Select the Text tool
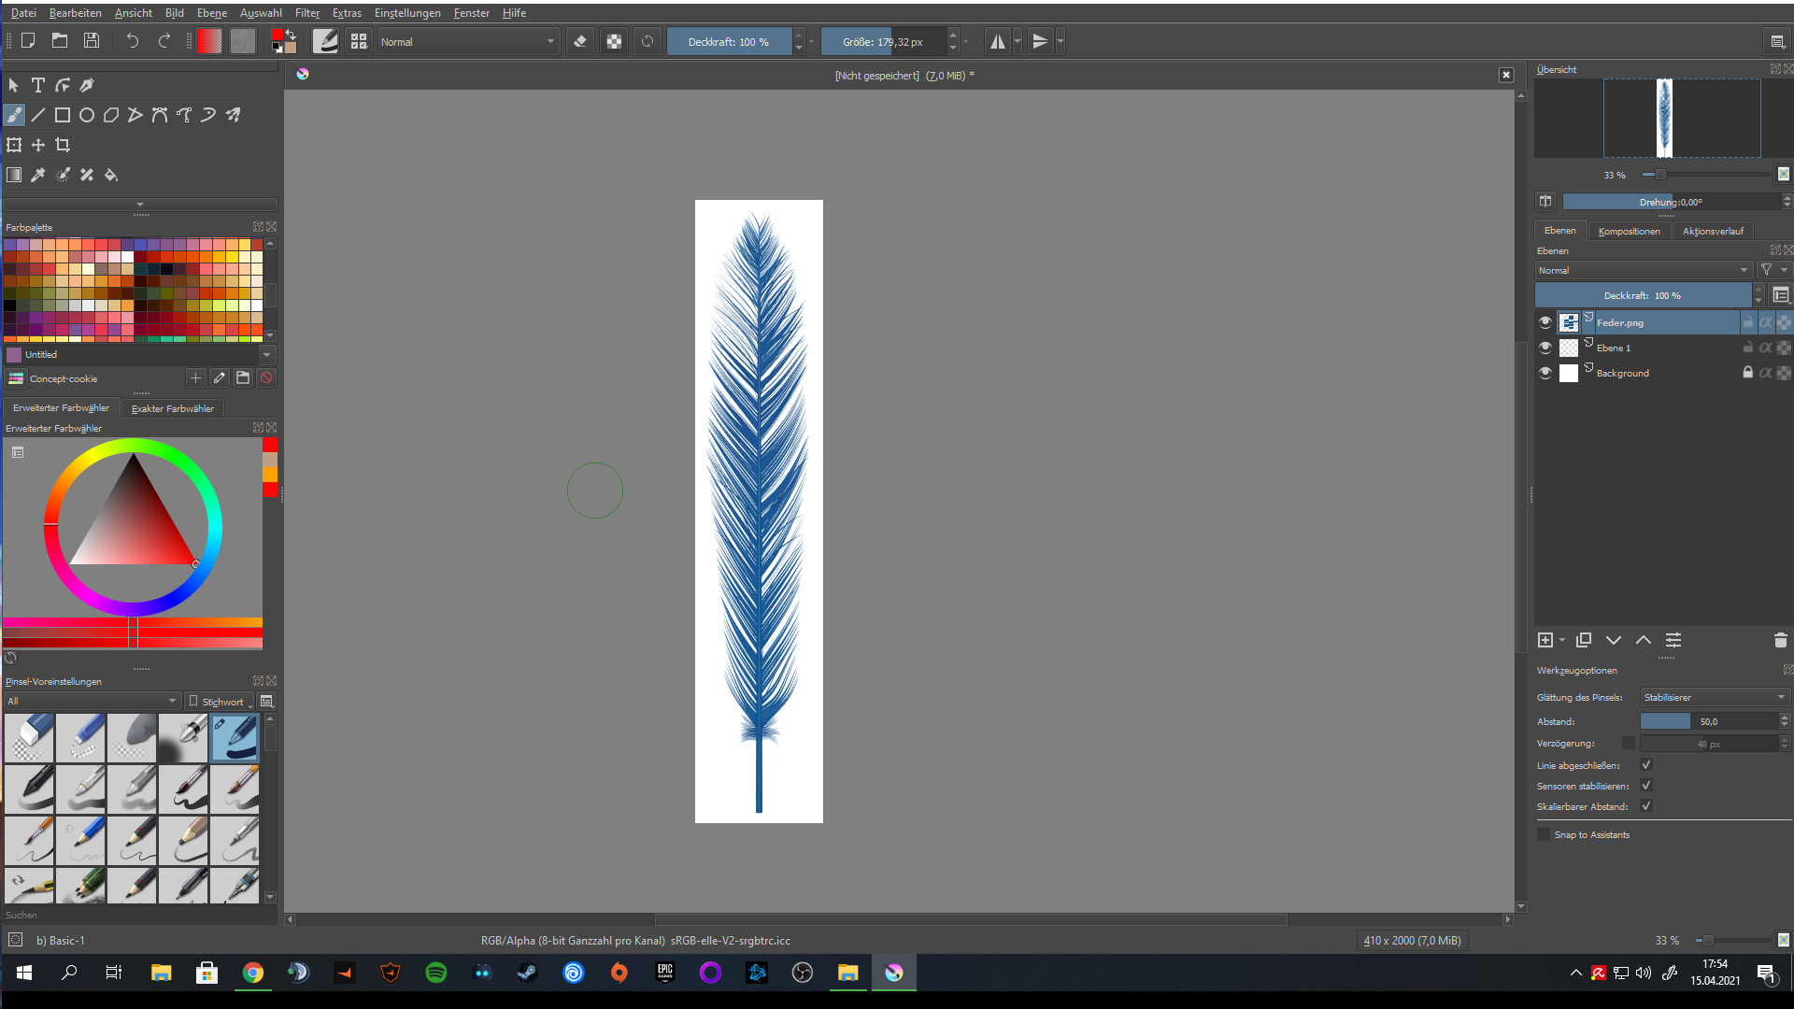 (38, 85)
